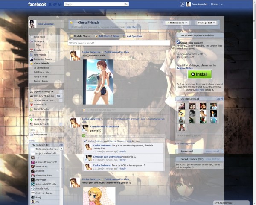
Task: Click the search magnifier button
Action: tap(126, 4)
